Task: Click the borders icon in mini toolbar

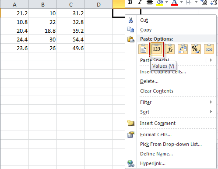Action: pos(190,2)
